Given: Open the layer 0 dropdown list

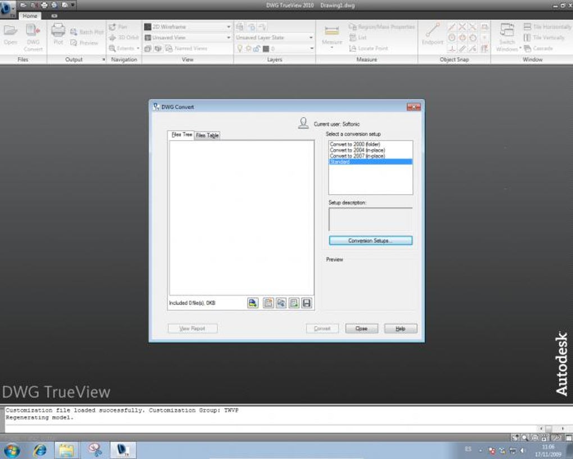Looking at the screenshot, I should (312, 48).
